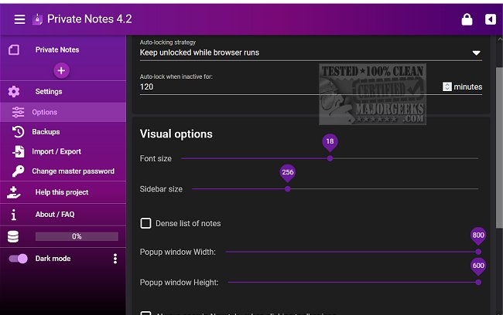
Task: Open Help this project
Action: [61, 192]
